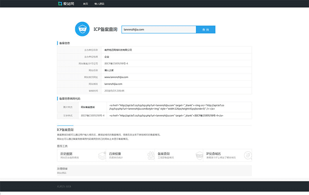
Task: Click the blue ICP shield badge
Action: pyautogui.click(x=82, y=29)
